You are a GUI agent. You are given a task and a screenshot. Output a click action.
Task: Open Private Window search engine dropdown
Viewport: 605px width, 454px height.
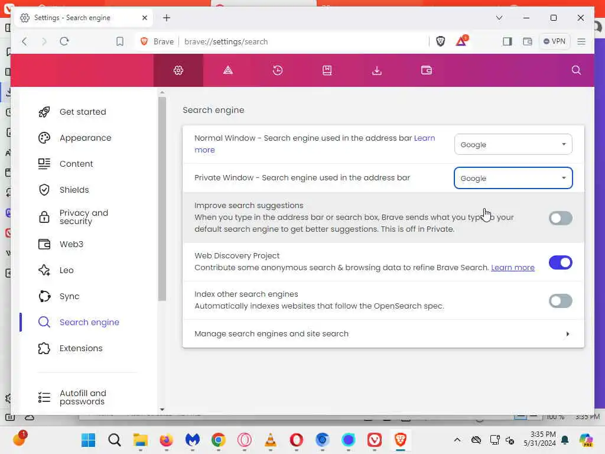click(513, 178)
